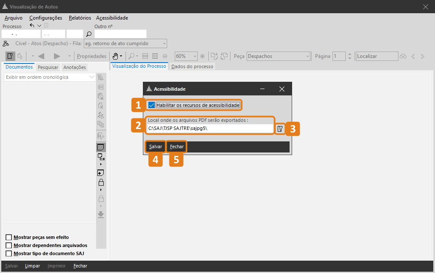Click the black padlock icon in side toolbar
This screenshot has height=273, width=435.
(101, 182)
